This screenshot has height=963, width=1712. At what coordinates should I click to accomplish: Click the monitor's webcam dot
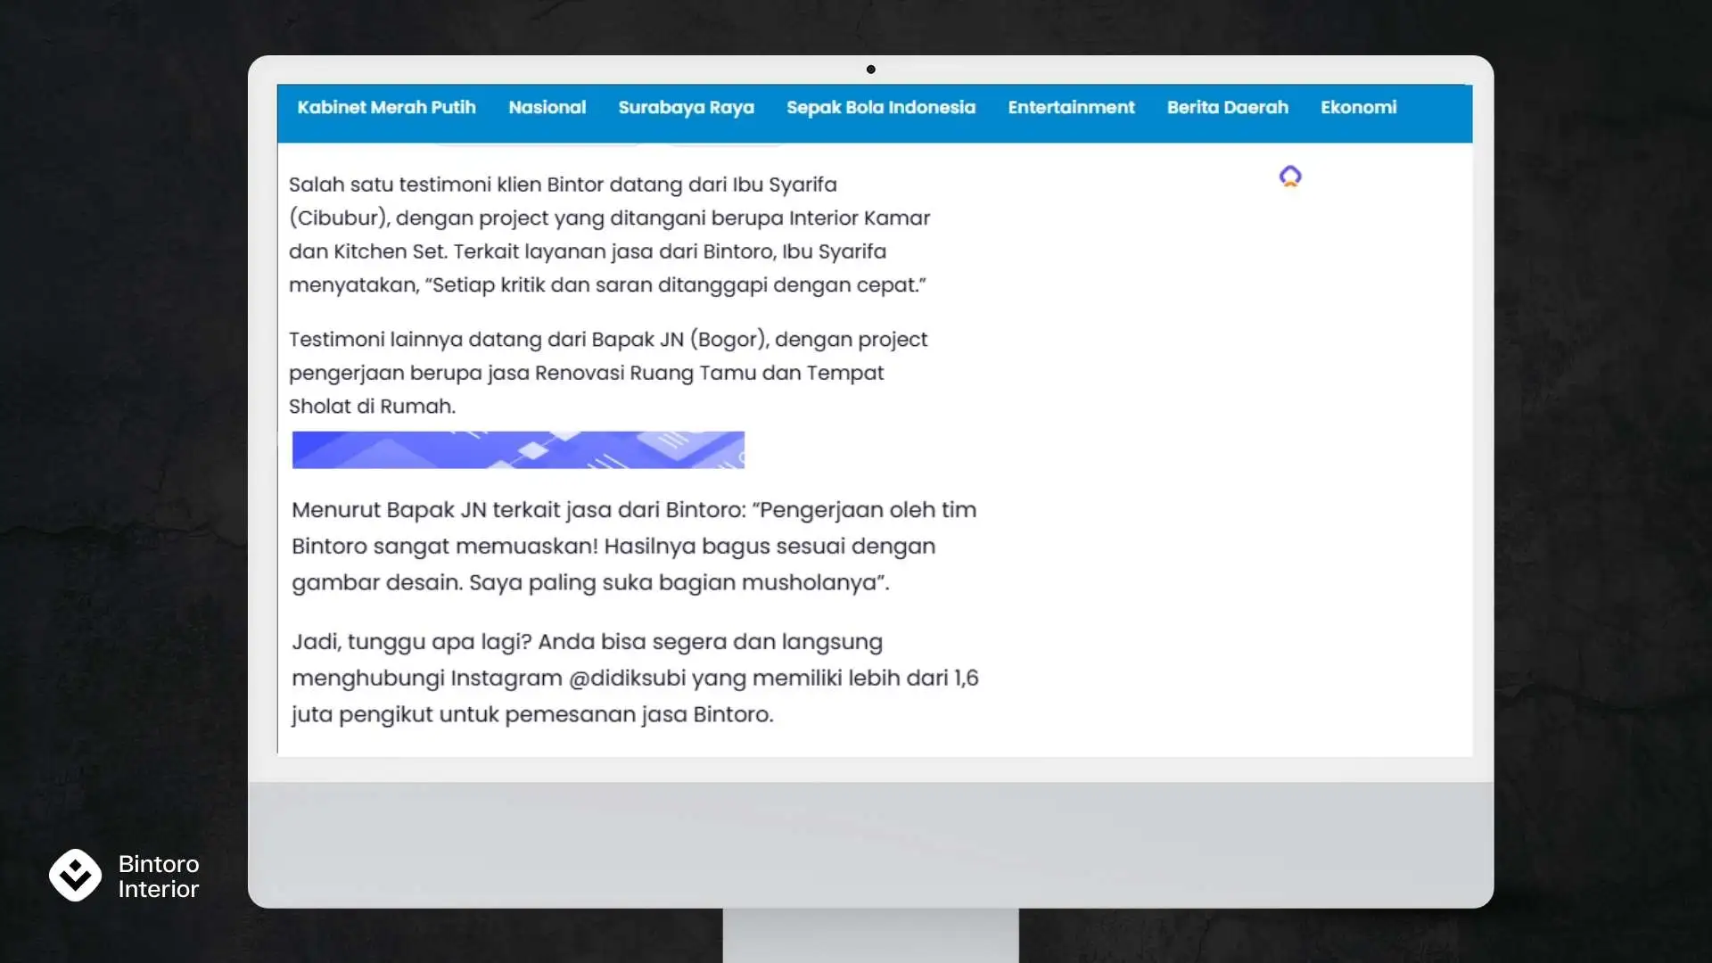(870, 70)
